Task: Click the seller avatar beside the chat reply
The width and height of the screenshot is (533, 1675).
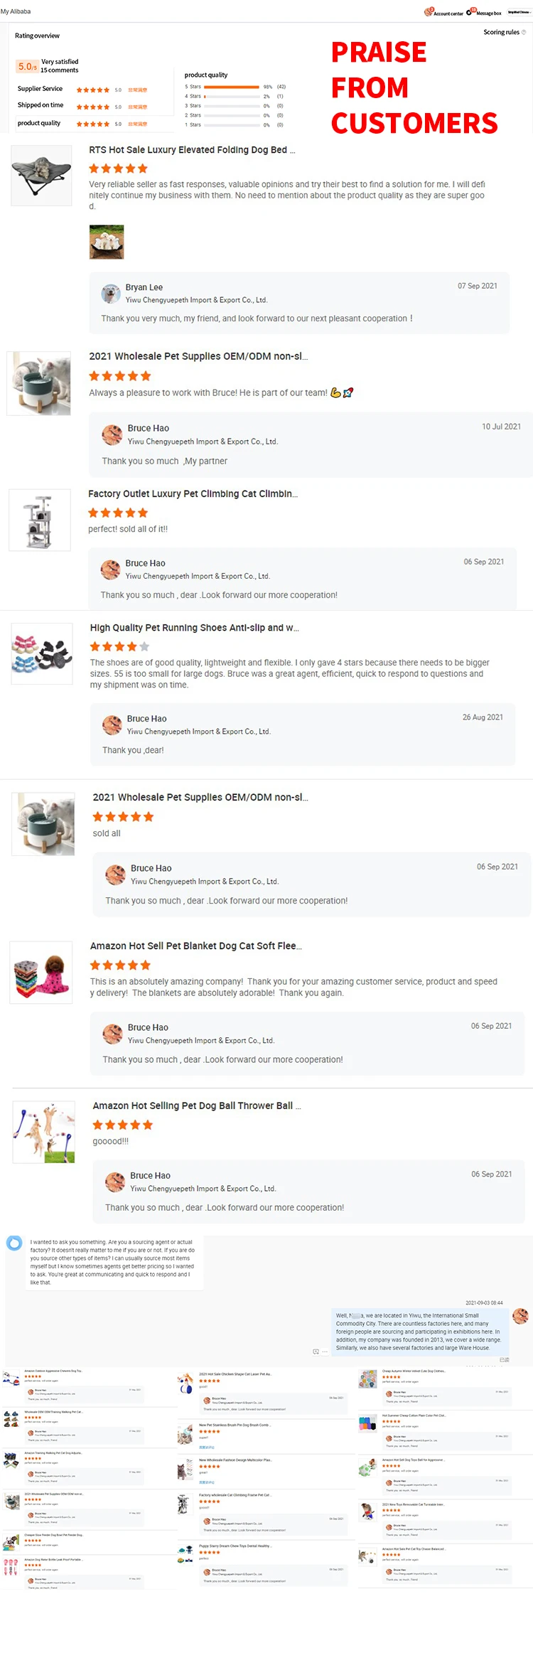Action: point(520,1316)
